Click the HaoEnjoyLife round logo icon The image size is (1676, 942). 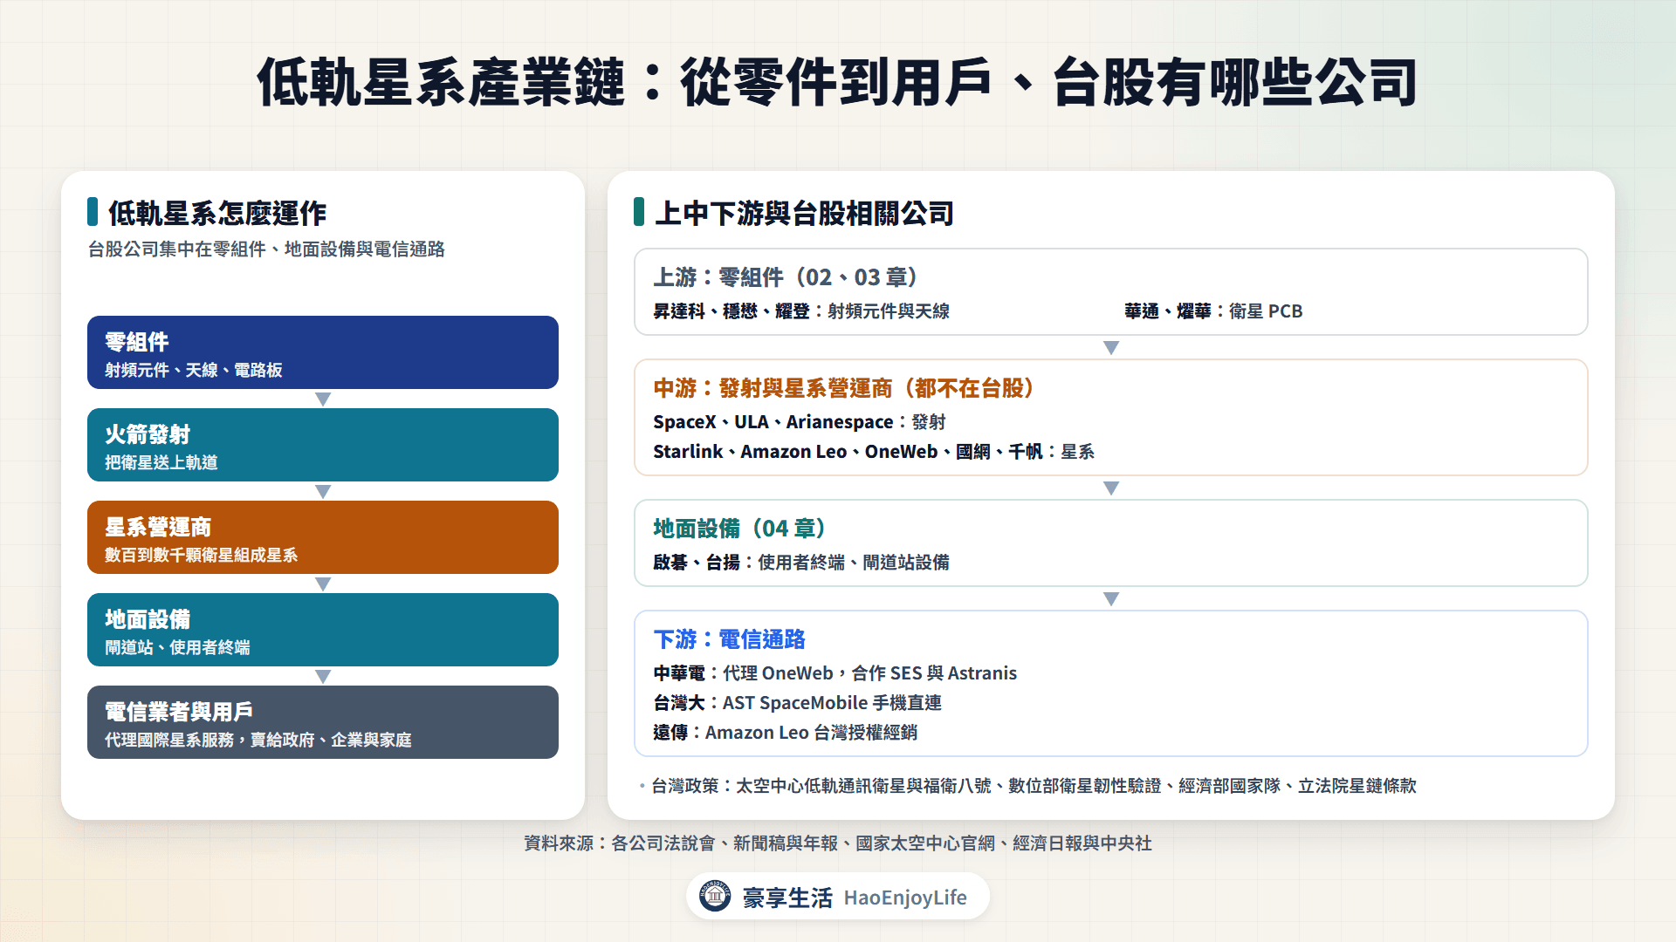click(715, 896)
